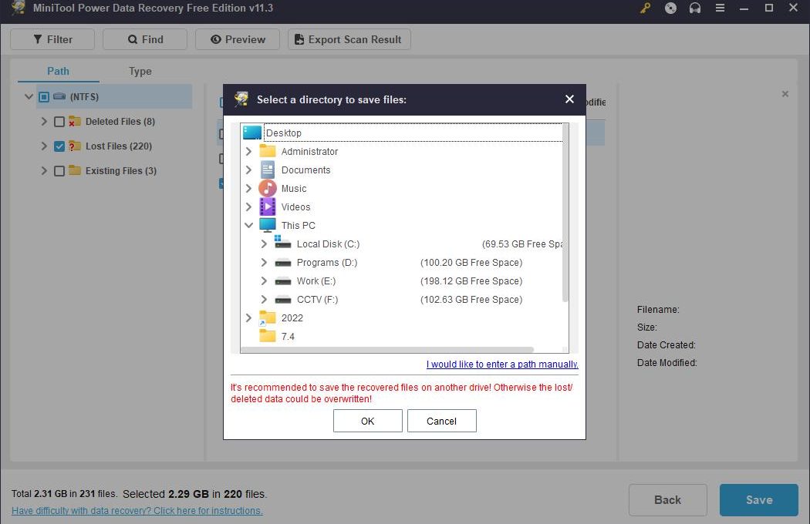The width and height of the screenshot is (810, 524).
Task: Expand the Administrator folder
Action: point(248,151)
